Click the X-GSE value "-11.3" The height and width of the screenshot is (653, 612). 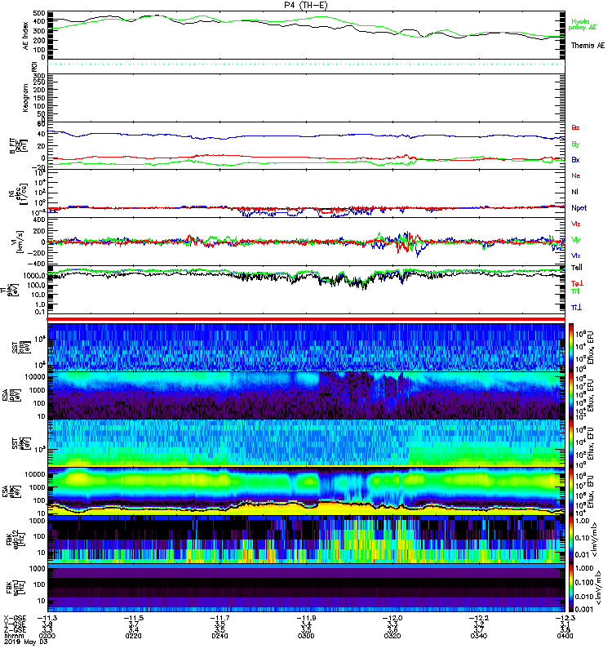coord(47,618)
